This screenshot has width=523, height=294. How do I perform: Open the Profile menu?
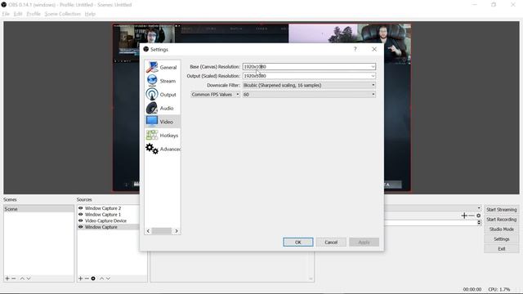click(x=34, y=14)
